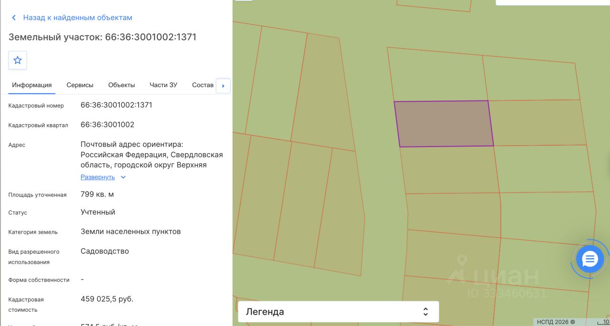Image resolution: width=610 pixels, height=326 pixels.
Task: Click Назад к найденным объектам link
Action: (78, 18)
